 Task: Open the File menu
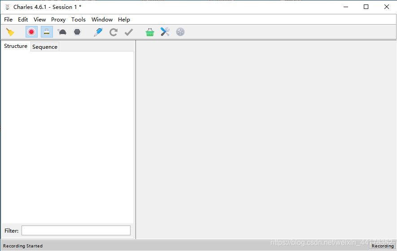click(x=9, y=19)
